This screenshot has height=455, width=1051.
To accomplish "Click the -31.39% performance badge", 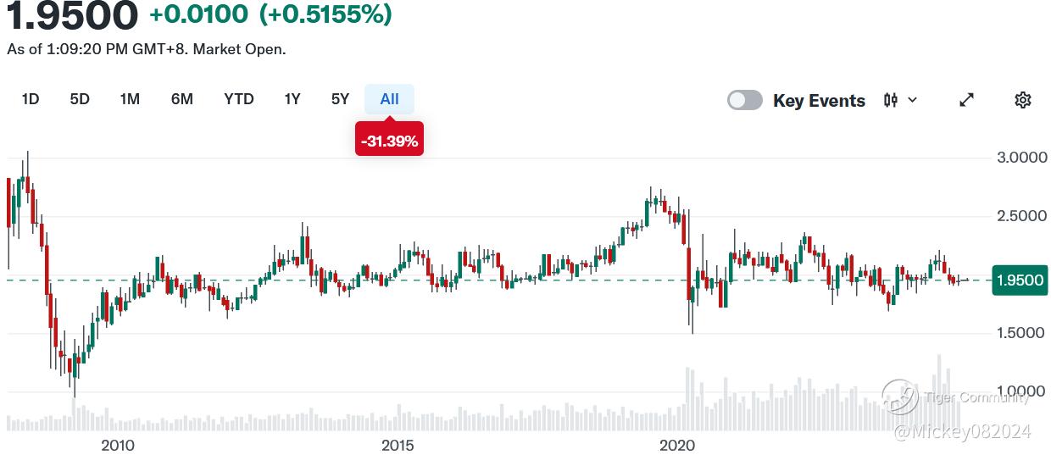I will [x=389, y=141].
